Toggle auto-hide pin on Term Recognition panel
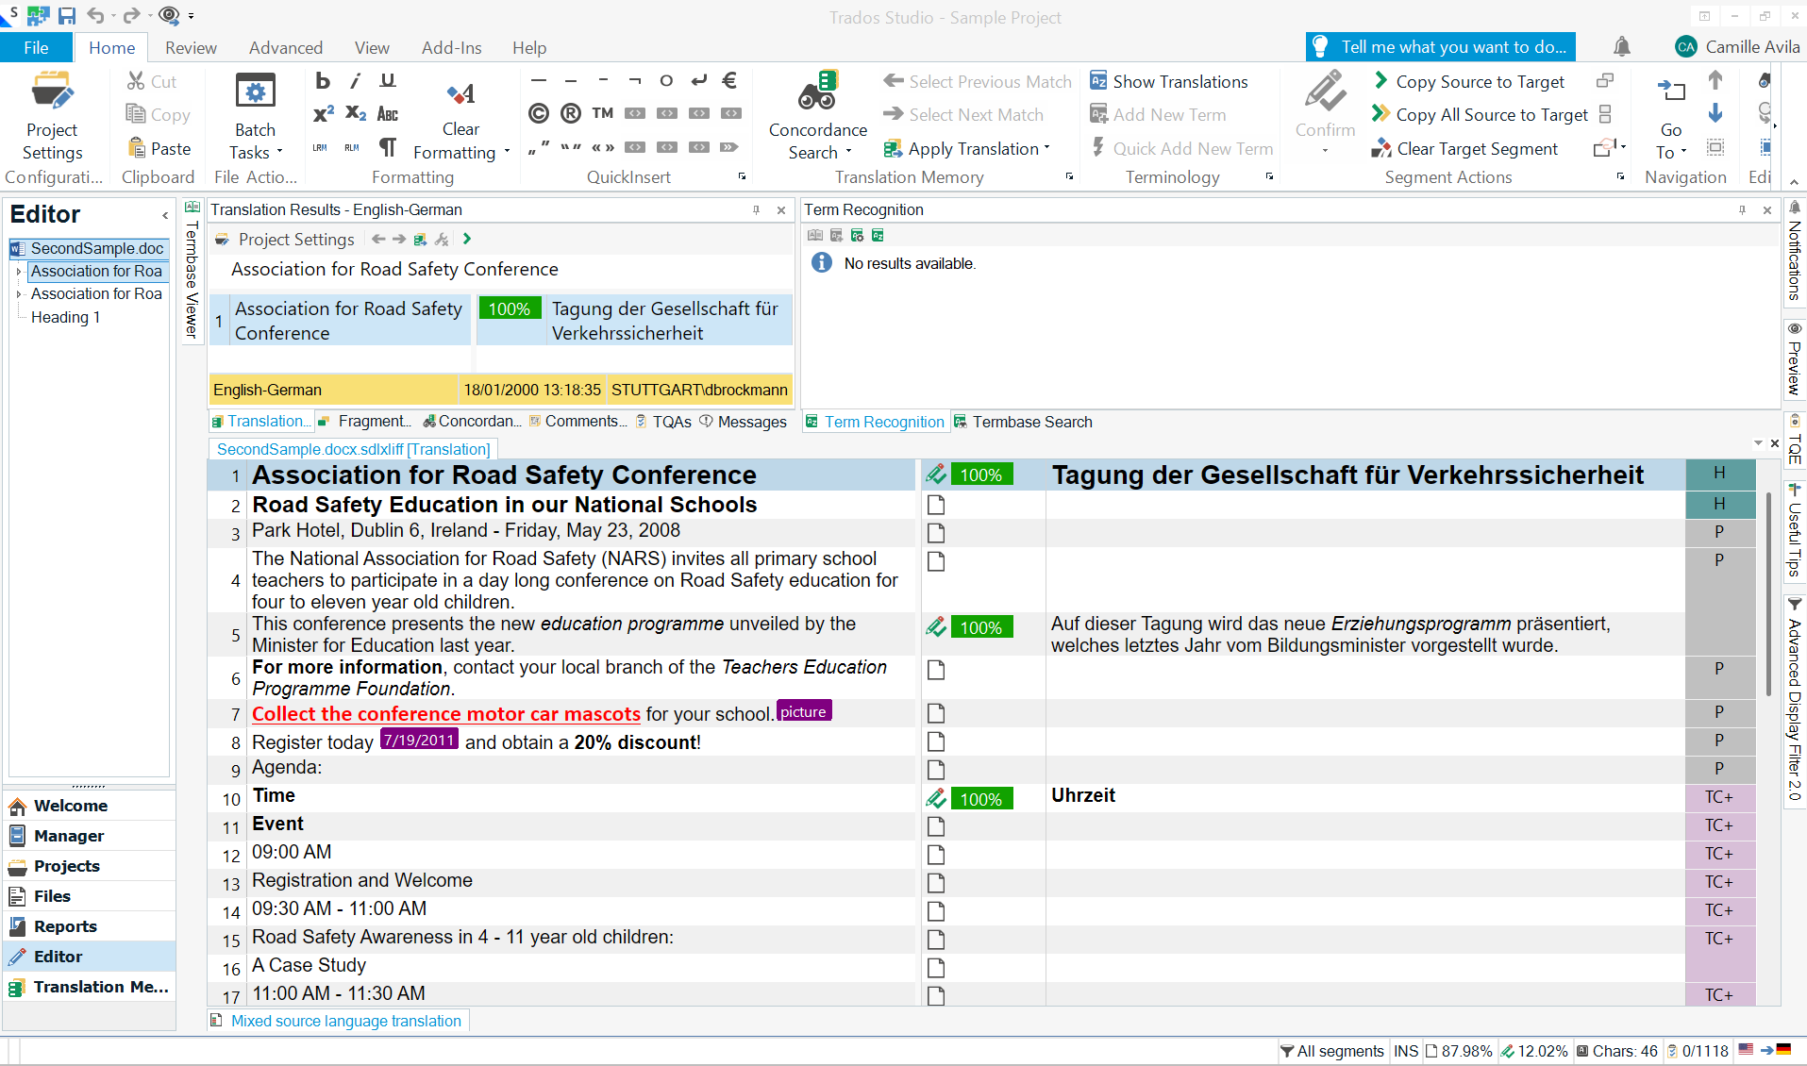This screenshot has width=1807, height=1066. (1742, 210)
